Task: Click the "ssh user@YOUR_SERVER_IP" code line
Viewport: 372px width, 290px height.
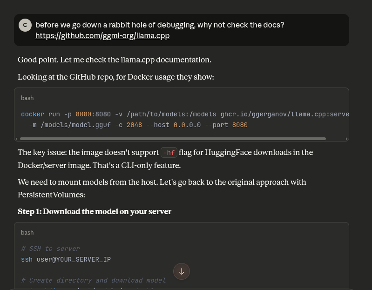Action: pyautogui.click(x=66, y=259)
